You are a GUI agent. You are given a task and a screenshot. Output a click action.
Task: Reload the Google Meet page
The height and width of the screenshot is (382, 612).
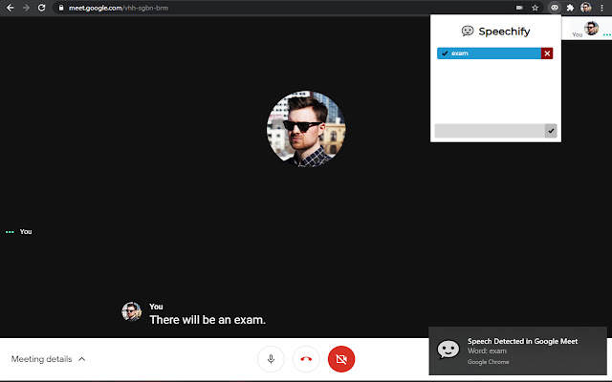(41, 8)
